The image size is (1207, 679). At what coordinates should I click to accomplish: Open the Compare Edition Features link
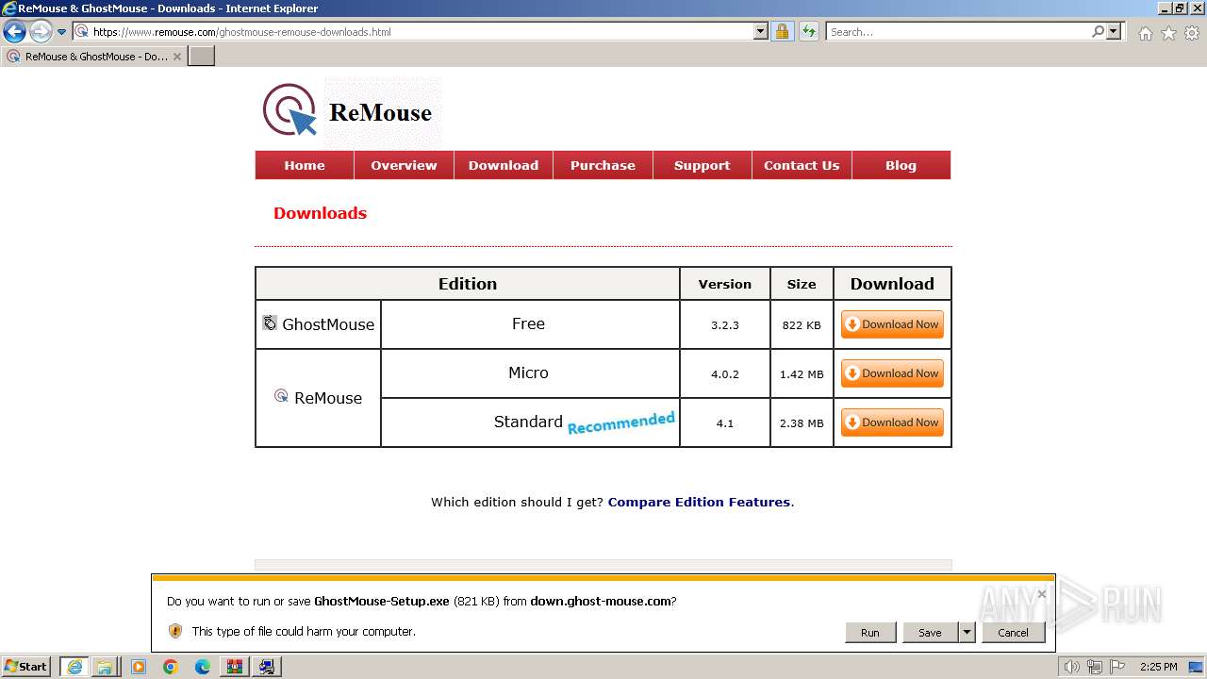coord(699,502)
